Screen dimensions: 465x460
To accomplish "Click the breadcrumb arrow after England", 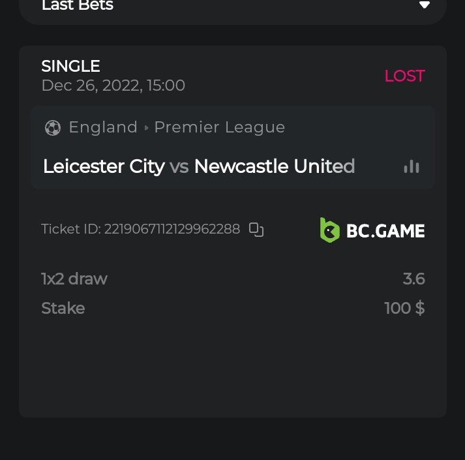I will [x=146, y=128].
